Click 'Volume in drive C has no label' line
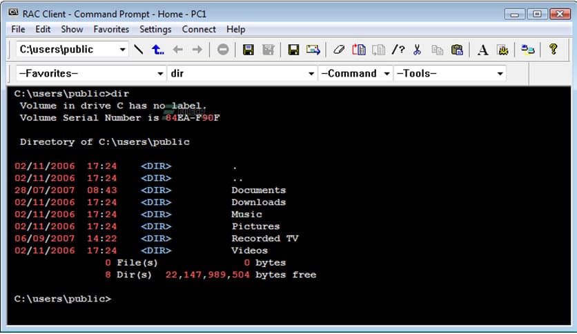Screen dimensions: 577x334 pos(113,106)
